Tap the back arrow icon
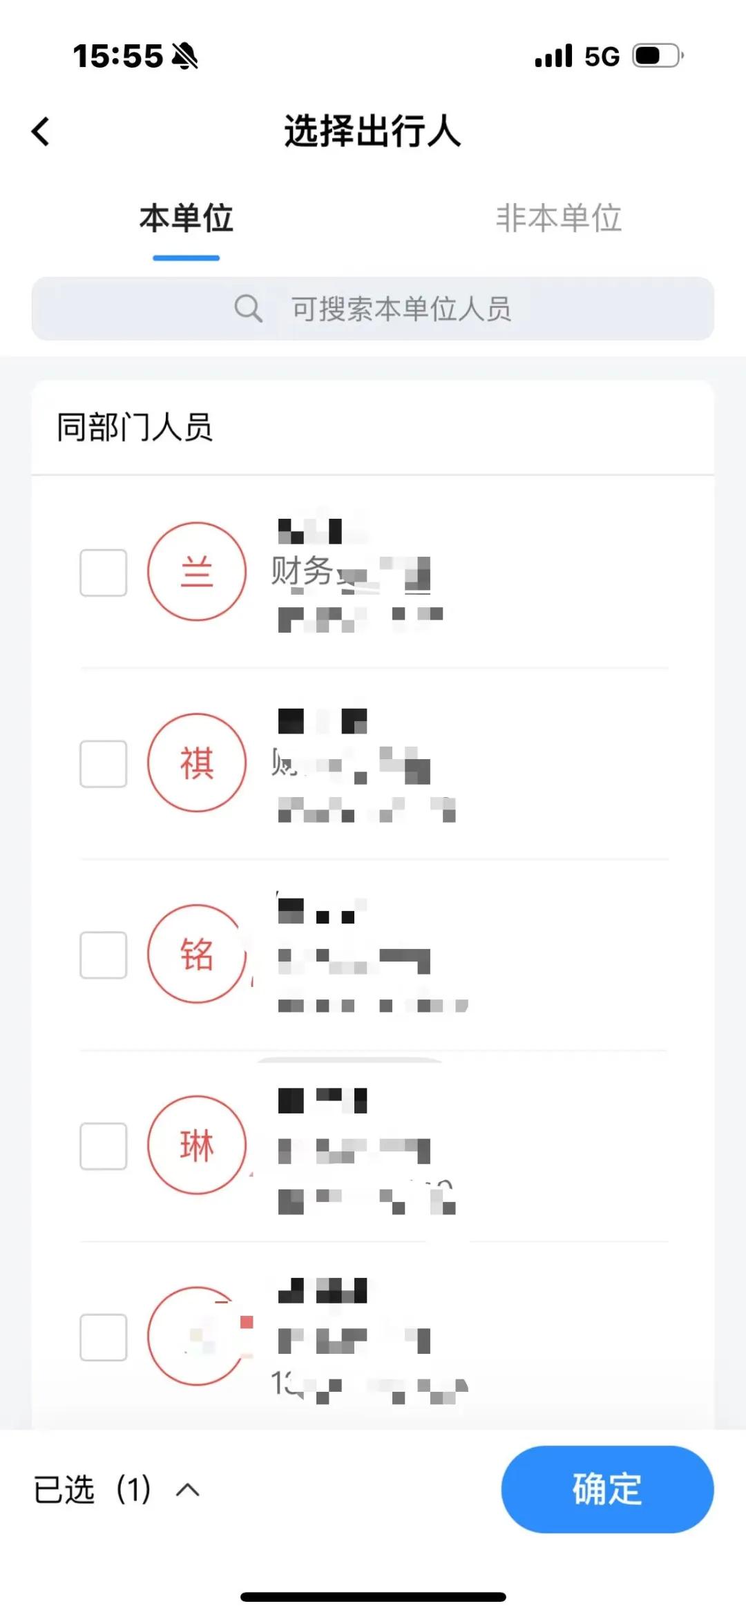746x1617 pixels. 41,131
